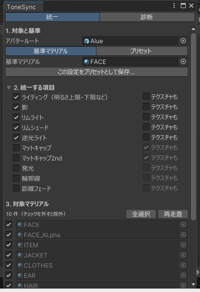Switch to the 診断 tab
The image size is (200, 292).
coord(147,17)
